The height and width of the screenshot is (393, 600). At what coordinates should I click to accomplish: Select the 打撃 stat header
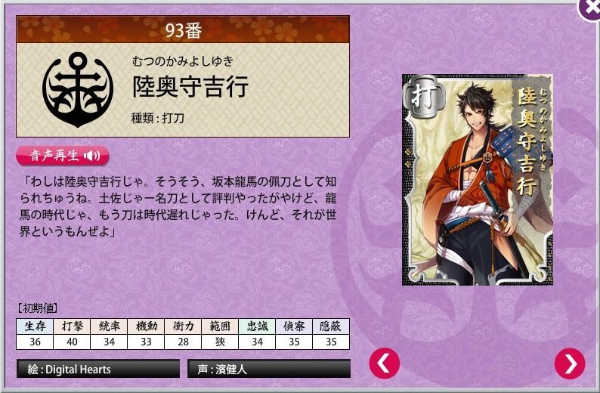[72, 326]
